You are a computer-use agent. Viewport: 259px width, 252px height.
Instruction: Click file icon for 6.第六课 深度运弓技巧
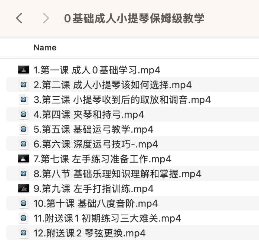click(23, 144)
